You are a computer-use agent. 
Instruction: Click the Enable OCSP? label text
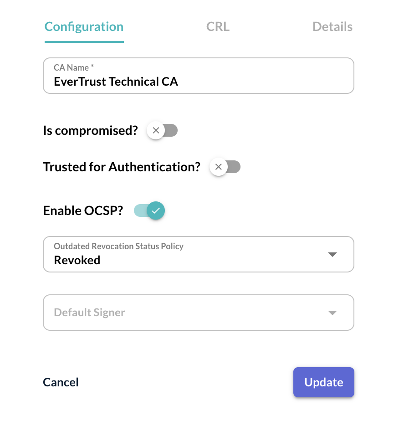tap(83, 210)
